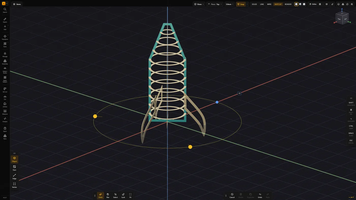Fit the model to view
The width and height of the screenshot is (356, 200).
pos(130,195)
